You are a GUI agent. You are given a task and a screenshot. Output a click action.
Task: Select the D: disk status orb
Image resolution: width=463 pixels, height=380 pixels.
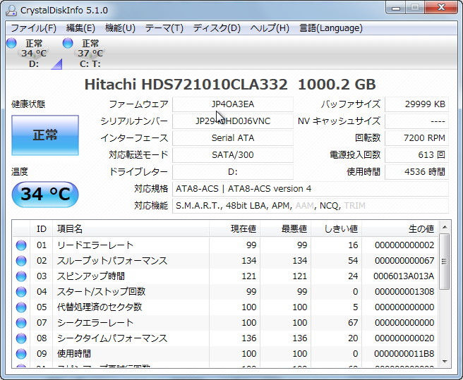[11, 43]
